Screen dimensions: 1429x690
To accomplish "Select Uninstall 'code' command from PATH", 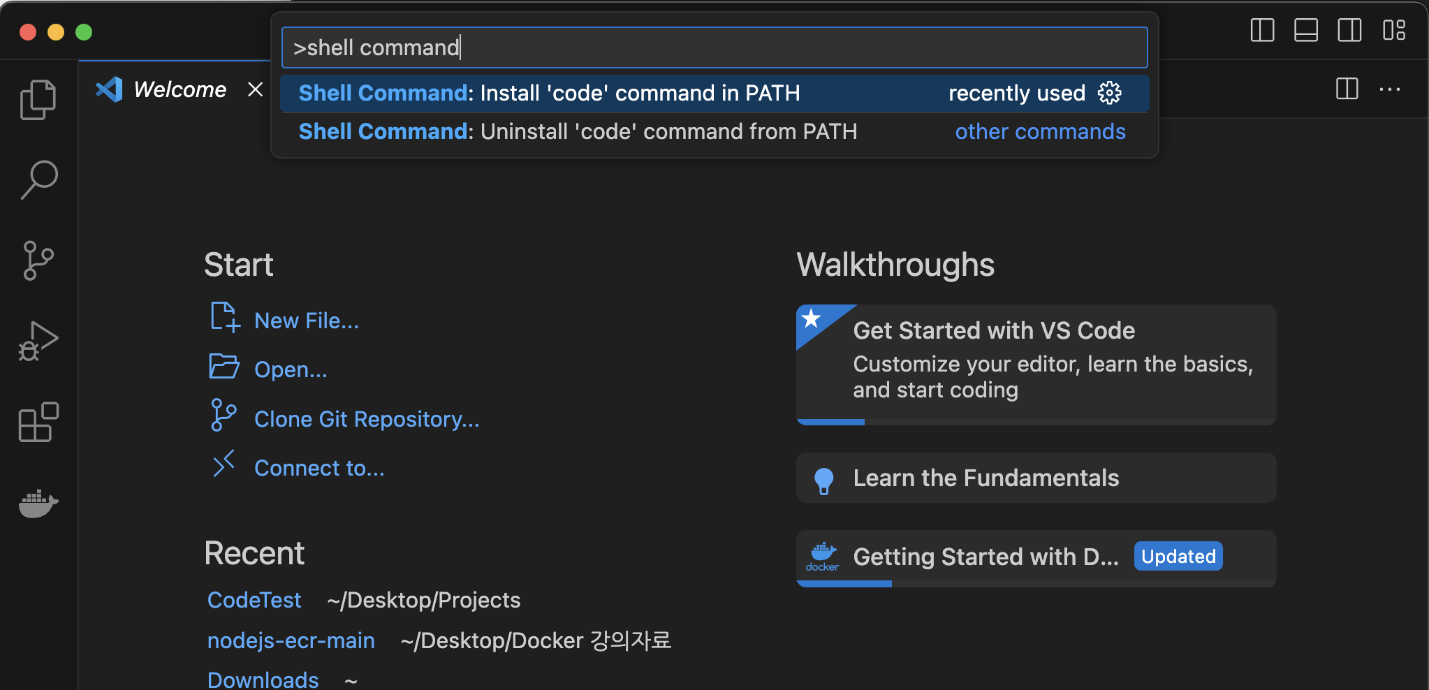I will point(577,131).
